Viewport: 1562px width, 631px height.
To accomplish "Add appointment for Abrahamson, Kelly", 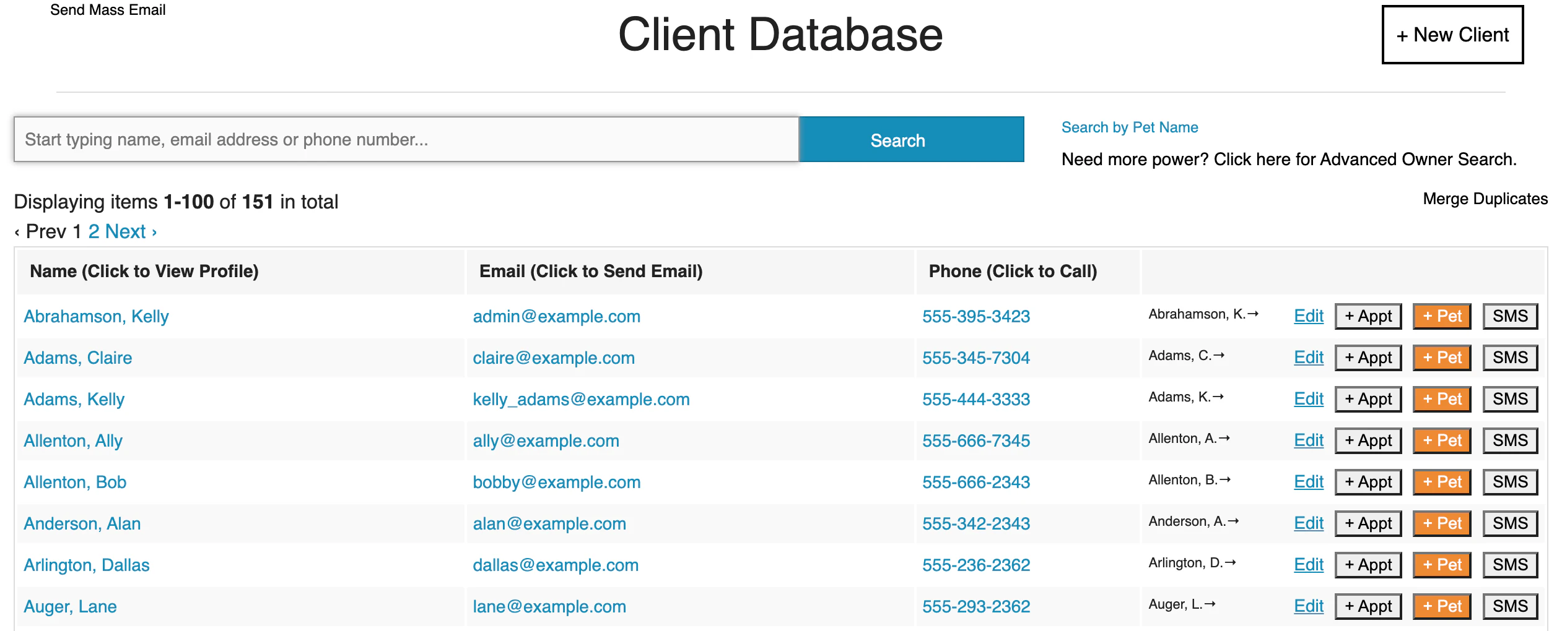I will 1368,316.
